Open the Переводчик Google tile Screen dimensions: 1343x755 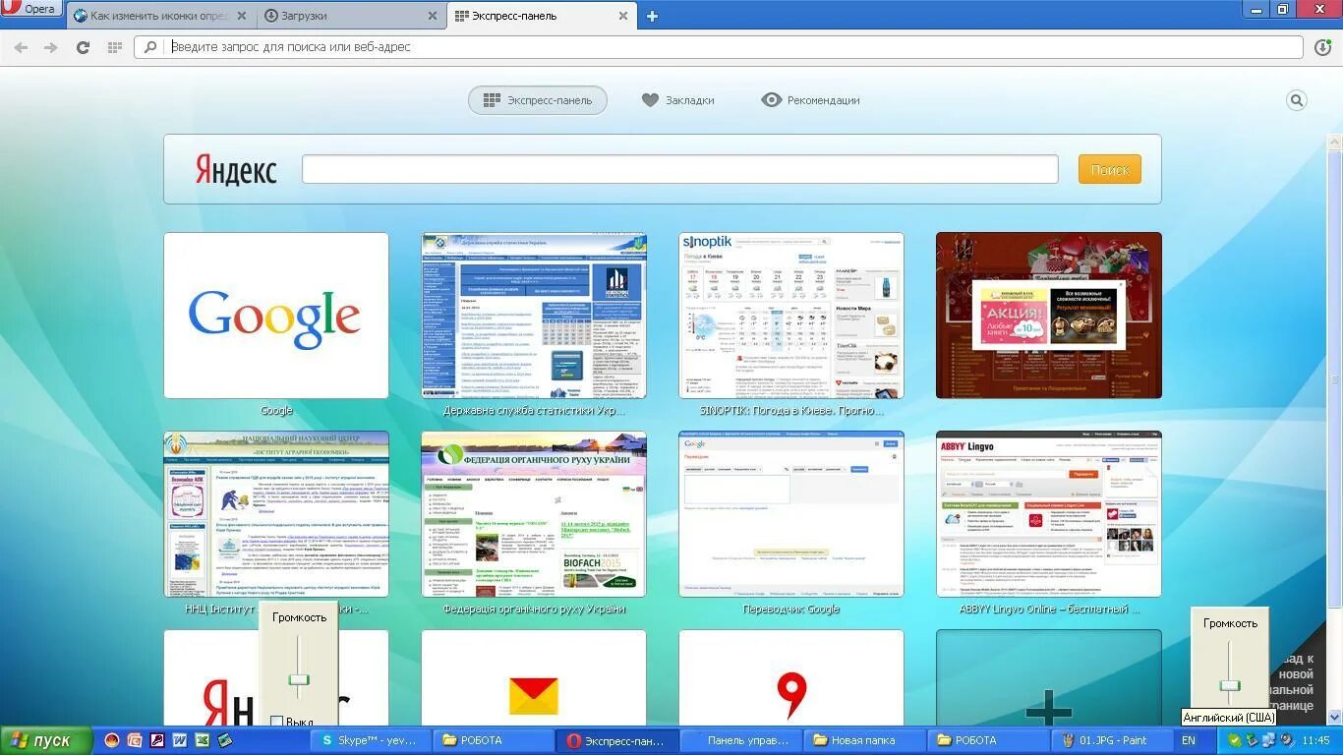tap(791, 514)
